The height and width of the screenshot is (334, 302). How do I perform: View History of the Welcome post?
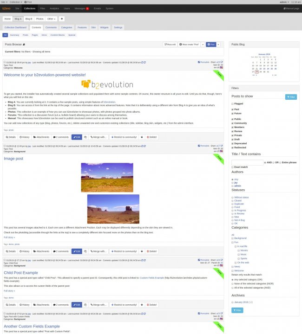[x=25, y=137]
